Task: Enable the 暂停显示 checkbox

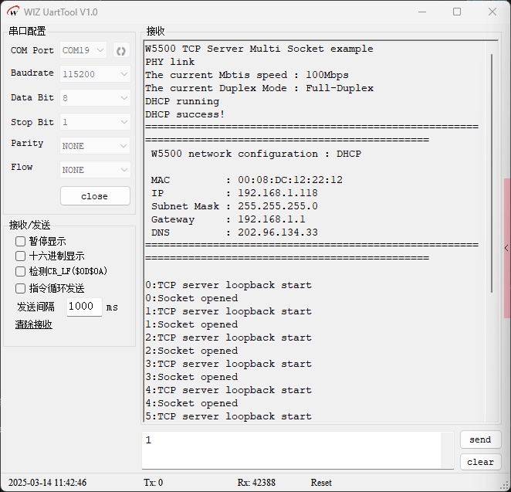Action: tap(21, 241)
